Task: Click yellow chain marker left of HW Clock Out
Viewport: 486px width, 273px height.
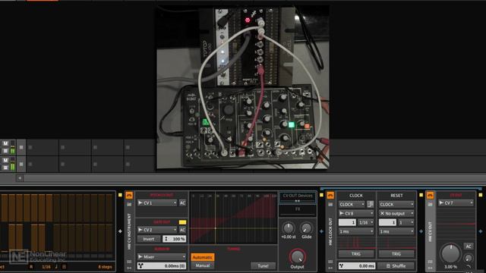Action: point(321,195)
